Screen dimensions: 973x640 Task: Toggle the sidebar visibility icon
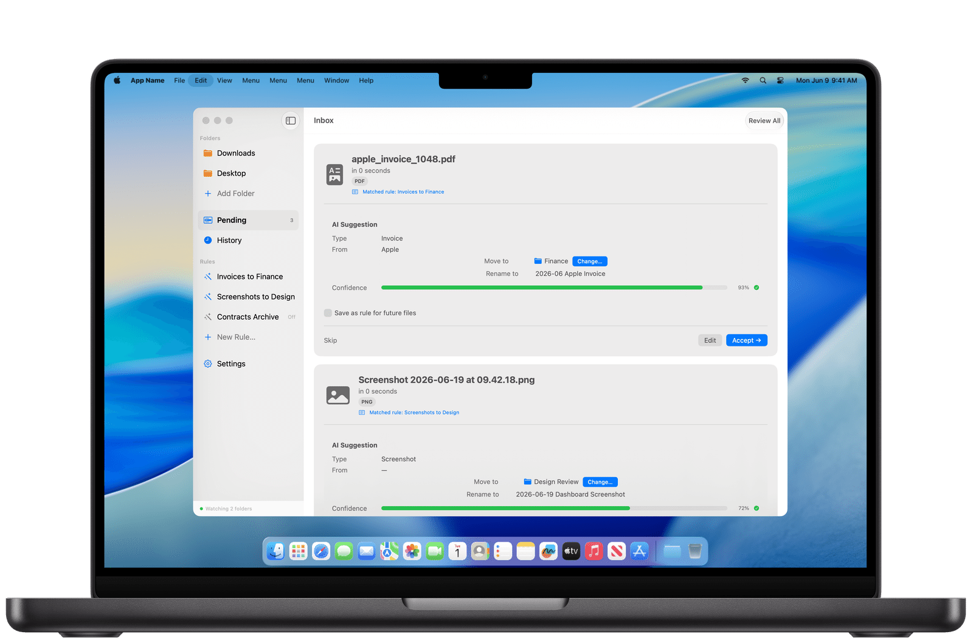coord(291,120)
